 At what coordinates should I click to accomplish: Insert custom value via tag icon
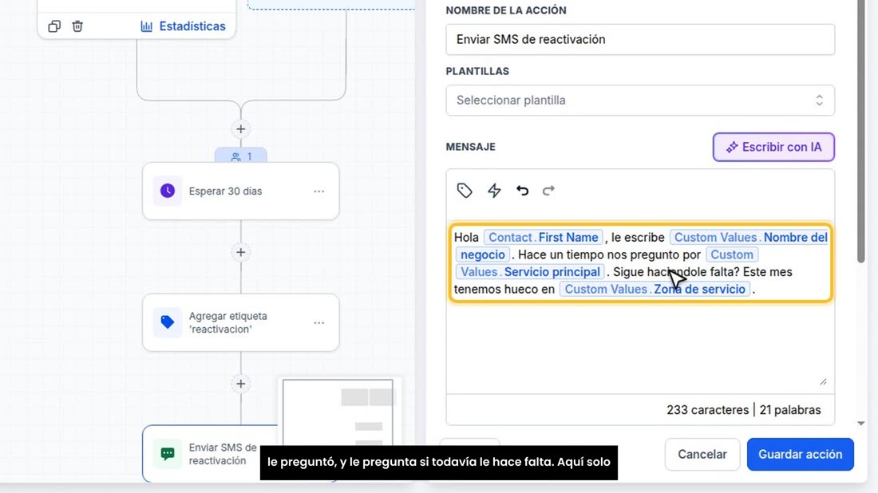[465, 191]
